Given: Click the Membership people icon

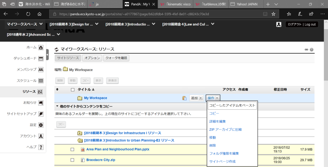Looking at the screenshot, I should pos(41,70).
